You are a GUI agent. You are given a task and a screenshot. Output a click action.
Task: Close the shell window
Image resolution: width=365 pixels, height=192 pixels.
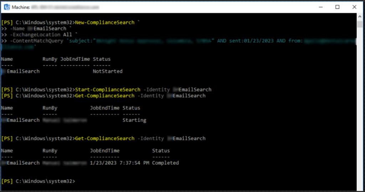(354, 7)
